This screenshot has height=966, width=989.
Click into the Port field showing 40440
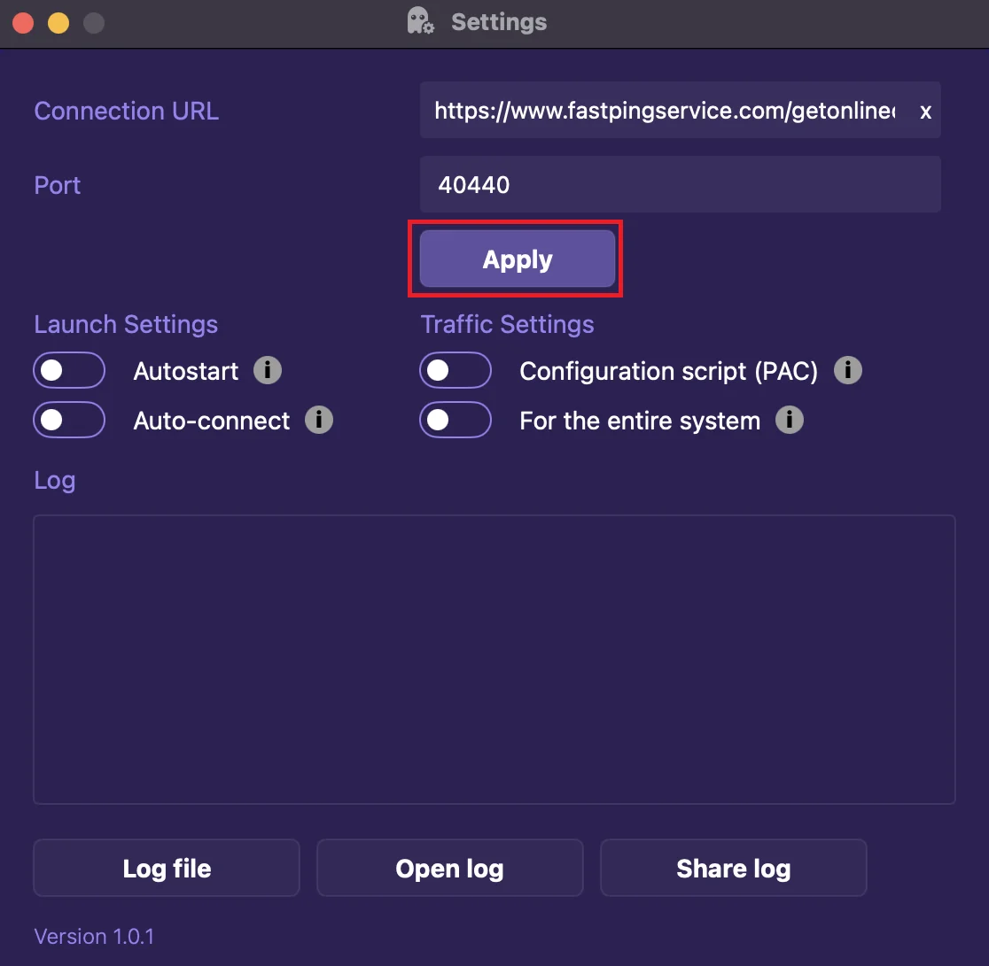tap(680, 184)
